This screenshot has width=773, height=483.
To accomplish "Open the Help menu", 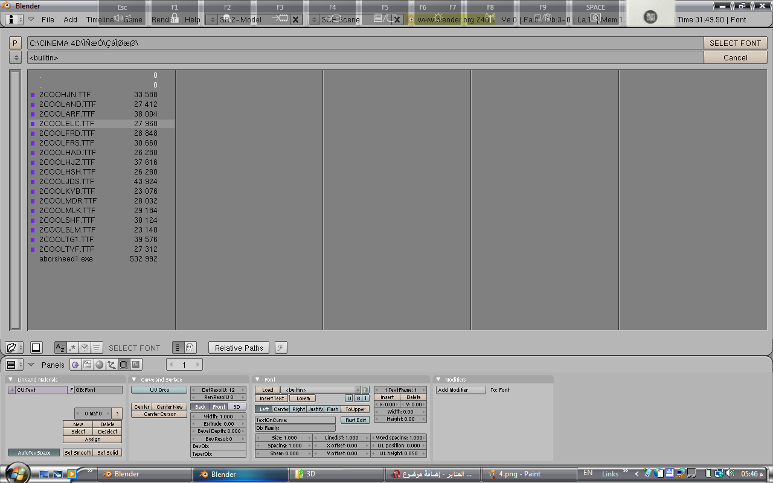I will [193, 19].
